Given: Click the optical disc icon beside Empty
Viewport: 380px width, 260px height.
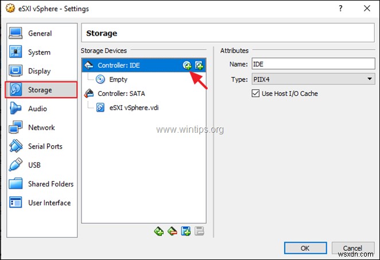Looking at the screenshot, I should pos(100,79).
